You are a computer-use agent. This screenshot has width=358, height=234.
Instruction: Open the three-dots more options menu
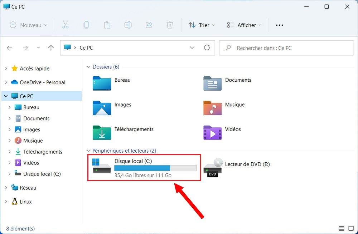(x=280, y=25)
